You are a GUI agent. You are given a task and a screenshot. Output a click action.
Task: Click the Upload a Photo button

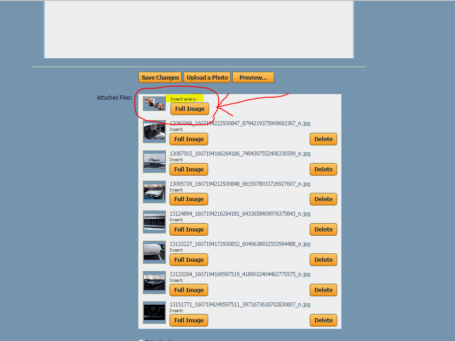[x=208, y=77]
